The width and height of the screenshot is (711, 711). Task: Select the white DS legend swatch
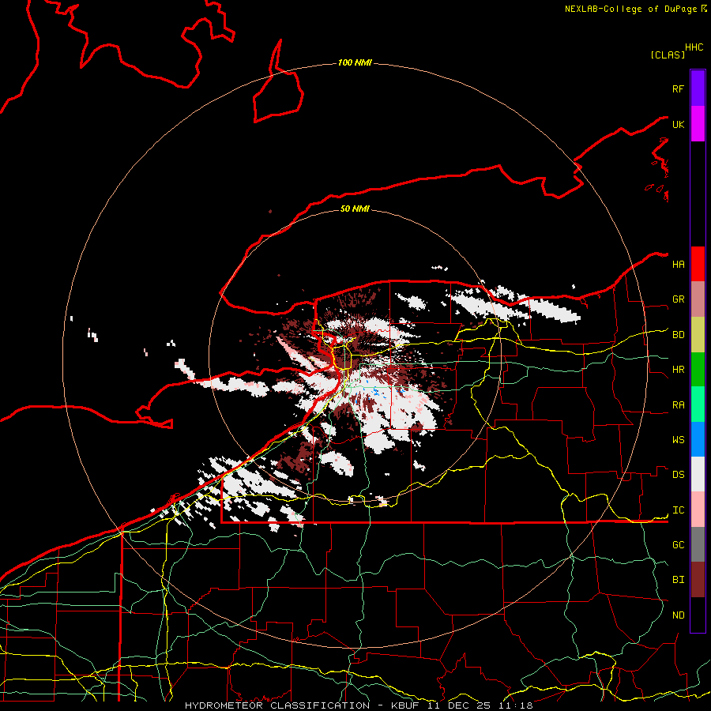pyautogui.click(x=698, y=474)
